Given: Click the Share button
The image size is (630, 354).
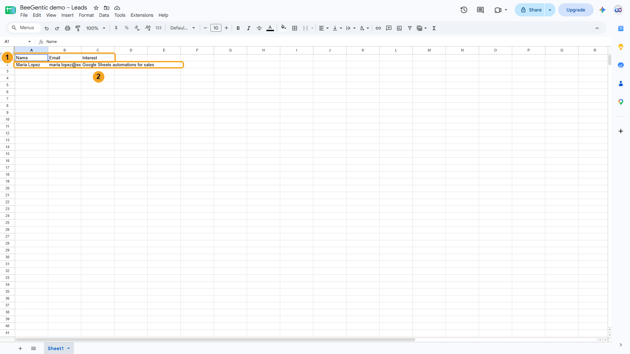Looking at the screenshot, I should (530, 10).
